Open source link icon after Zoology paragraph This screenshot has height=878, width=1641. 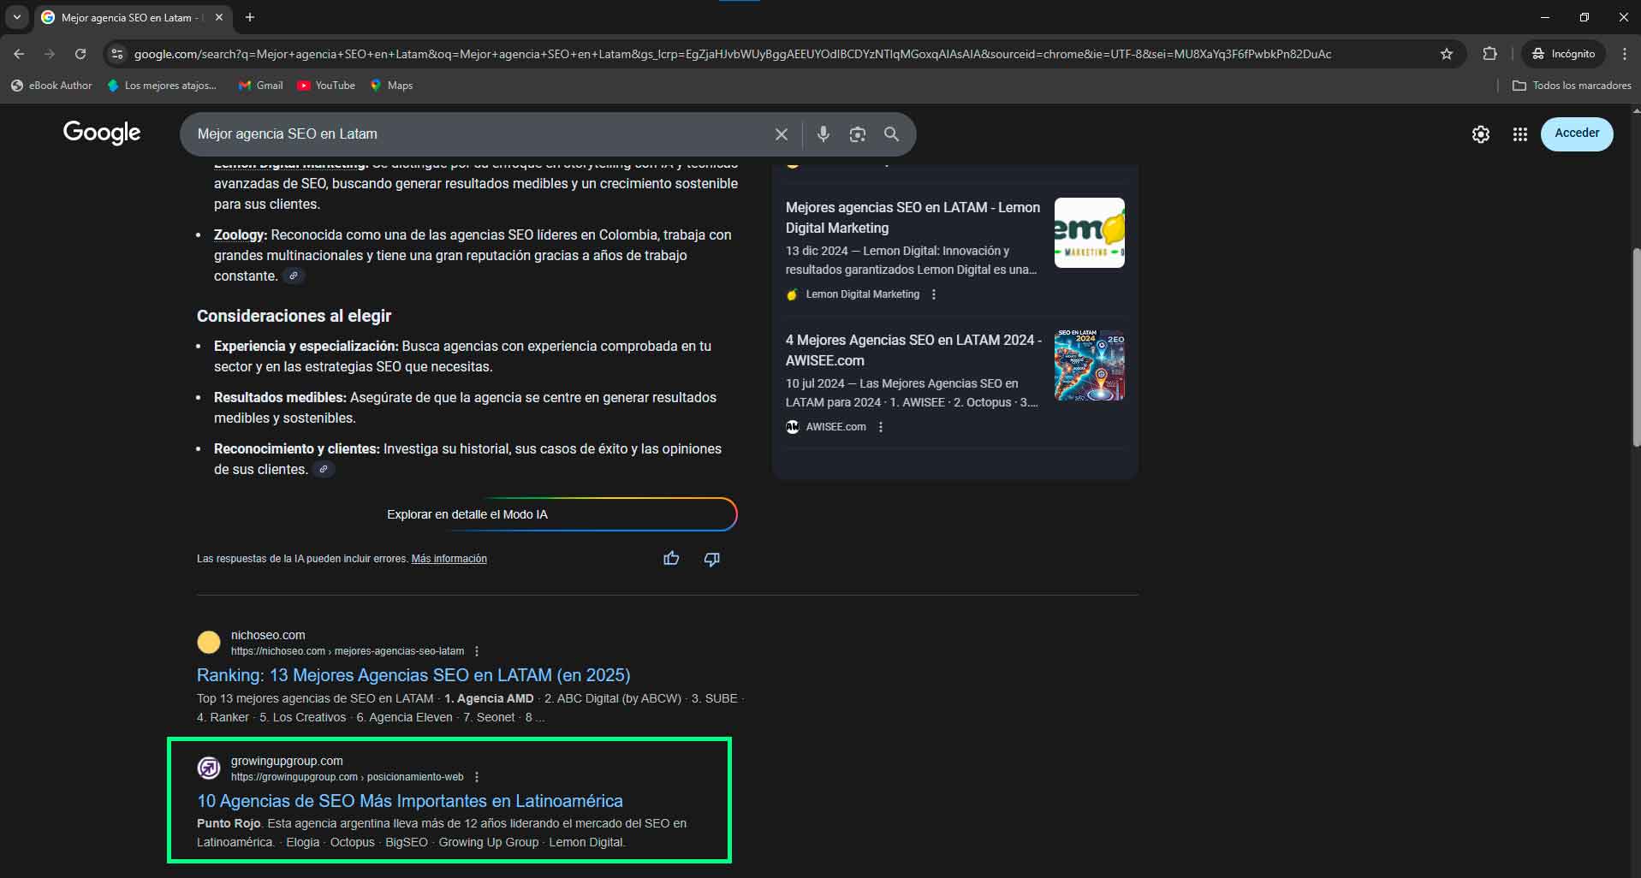click(x=294, y=276)
